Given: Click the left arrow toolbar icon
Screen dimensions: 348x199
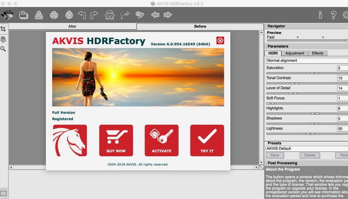Looking at the screenshot, I should pyautogui.click(x=155, y=15).
